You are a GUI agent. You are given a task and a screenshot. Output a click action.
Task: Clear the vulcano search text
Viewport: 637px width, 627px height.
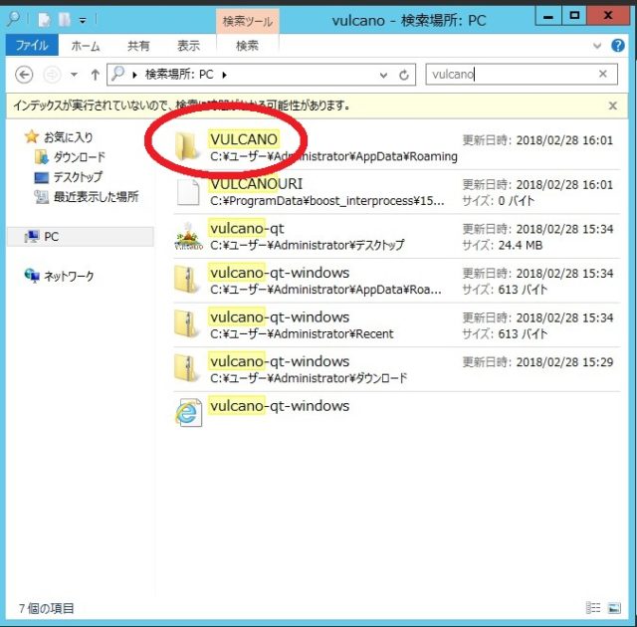click(x=603, y=74)
